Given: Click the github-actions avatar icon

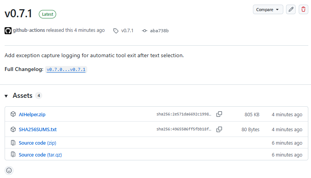Looking at the screenshot, I should click(8, 31).
